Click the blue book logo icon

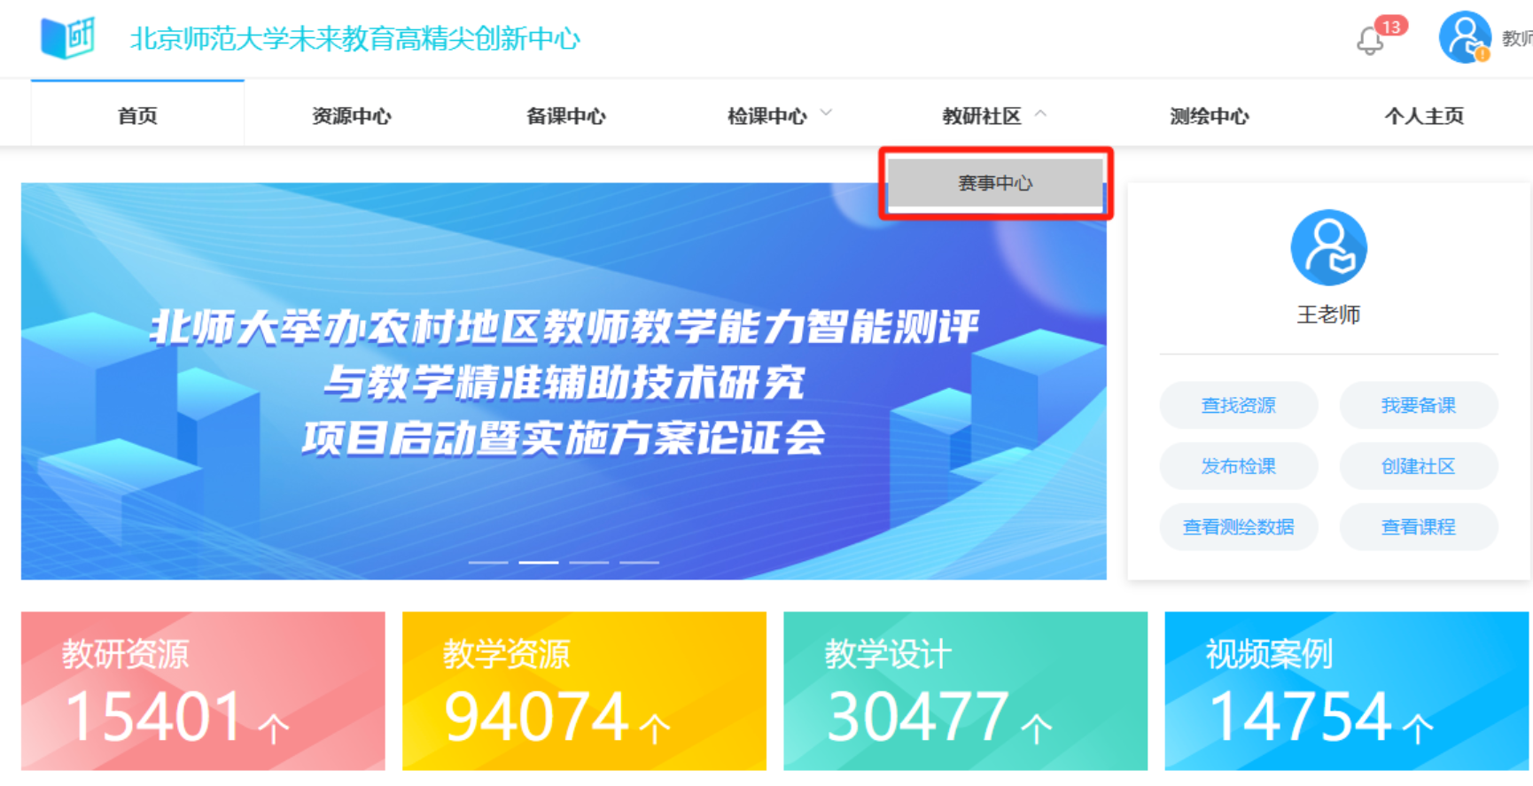tap(67, 38)
